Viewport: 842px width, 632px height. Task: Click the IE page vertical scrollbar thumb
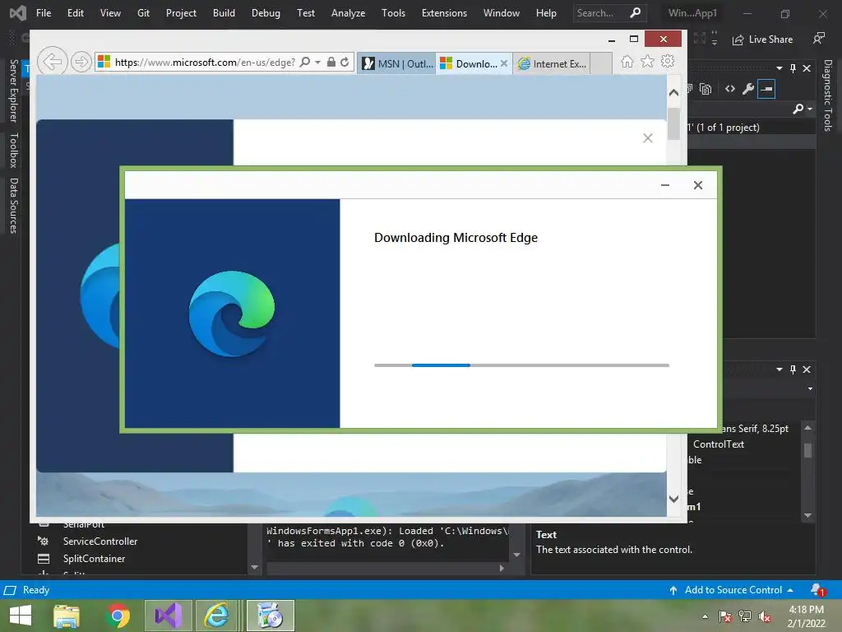click(673, 123)
